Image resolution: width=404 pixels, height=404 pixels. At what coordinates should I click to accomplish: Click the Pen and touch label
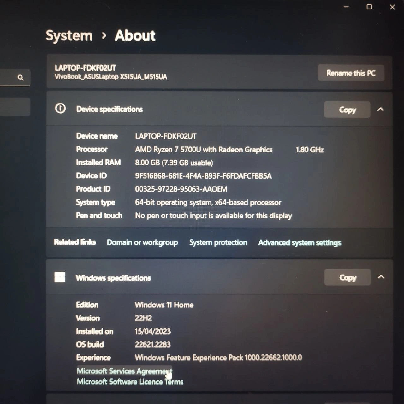click(x=99, y=216)
